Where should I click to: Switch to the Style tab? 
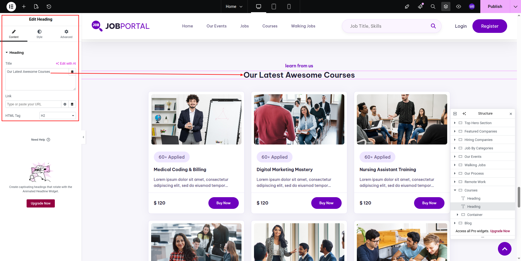(40, 34)
